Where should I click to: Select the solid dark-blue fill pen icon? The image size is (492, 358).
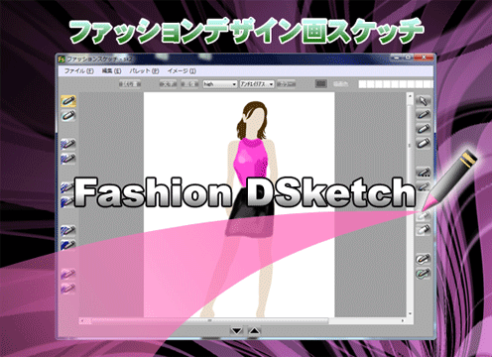68,245
